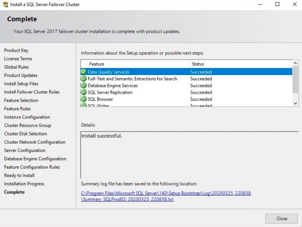Select the Database Engine Services feature row
Viewport: 302px width, 227px height.
186,86
